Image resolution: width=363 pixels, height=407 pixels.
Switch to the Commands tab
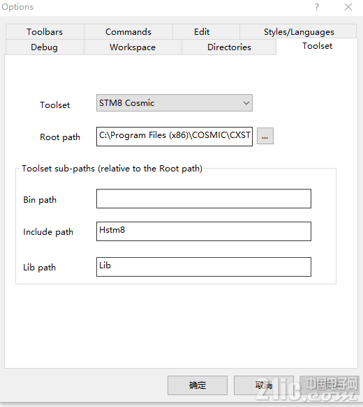[128, 31]
